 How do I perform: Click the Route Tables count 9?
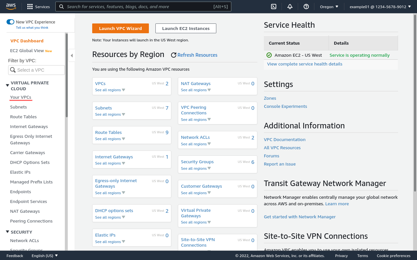coord(167,132)
